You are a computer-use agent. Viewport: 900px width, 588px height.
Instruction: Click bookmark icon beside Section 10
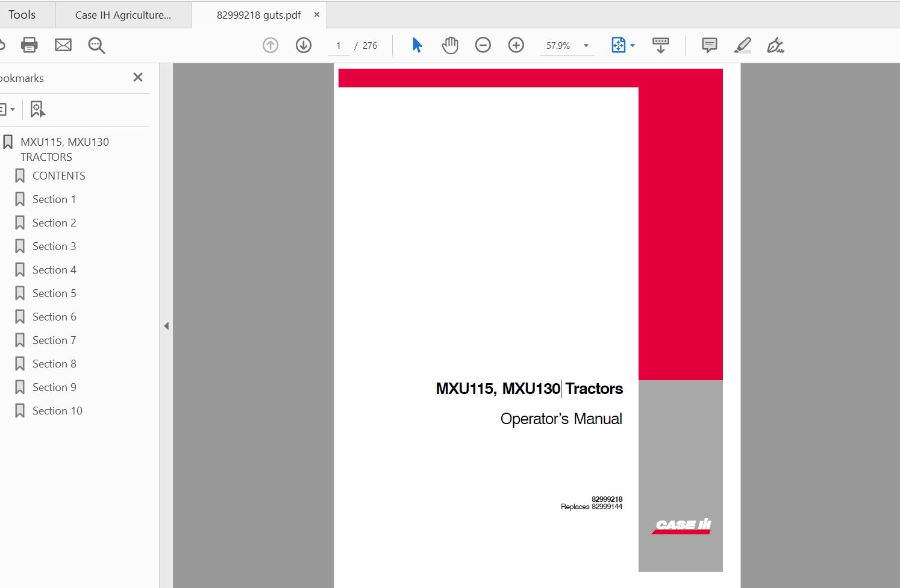coord(20,411)
